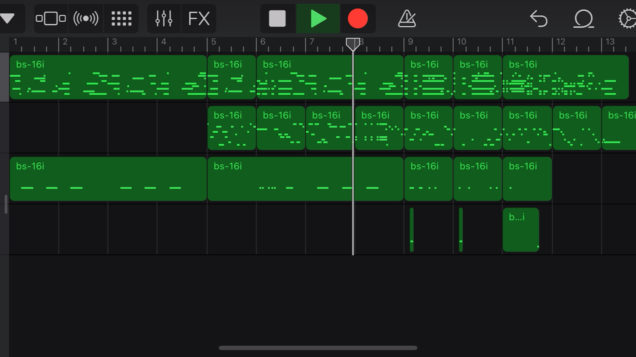This screenshot has width=636, height=357.
Task: Click the horizontal scroll bar at bottom
Action: [318, 348]
